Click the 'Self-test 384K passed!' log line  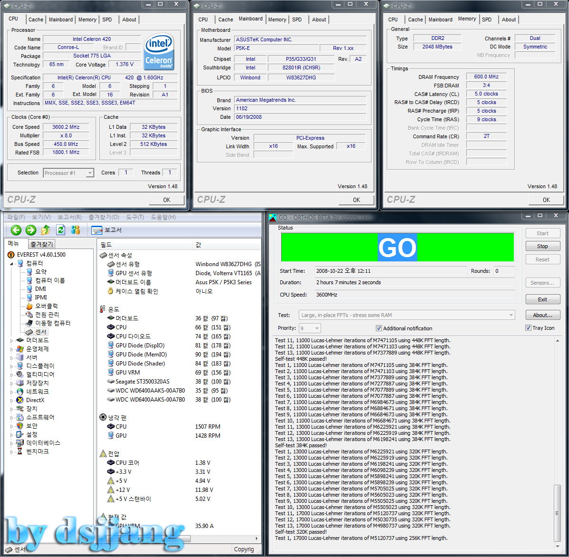(x=301, y=445)
